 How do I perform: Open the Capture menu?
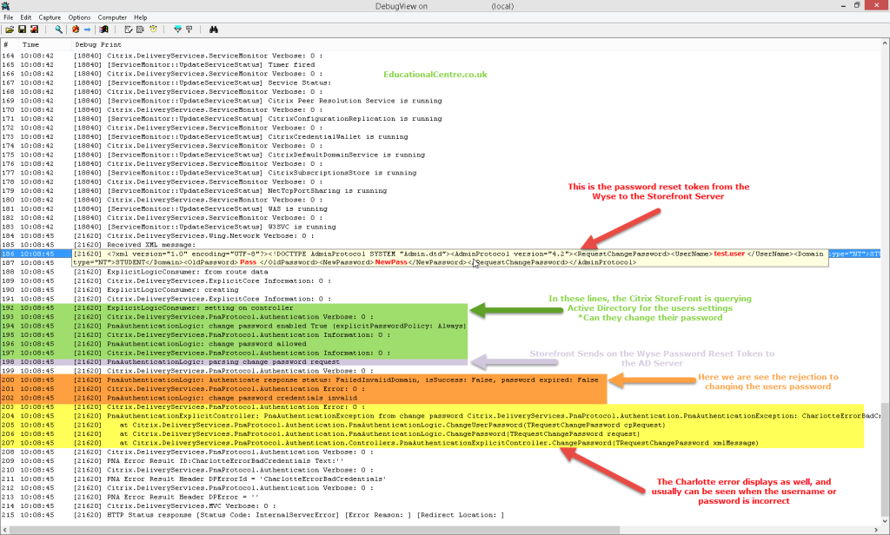tap(50, 17)
